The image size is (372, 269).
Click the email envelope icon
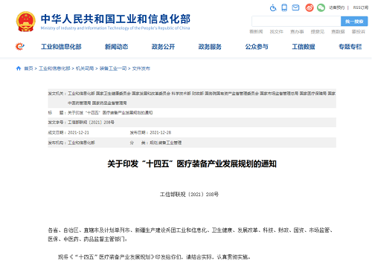click(x=295, y=7)
